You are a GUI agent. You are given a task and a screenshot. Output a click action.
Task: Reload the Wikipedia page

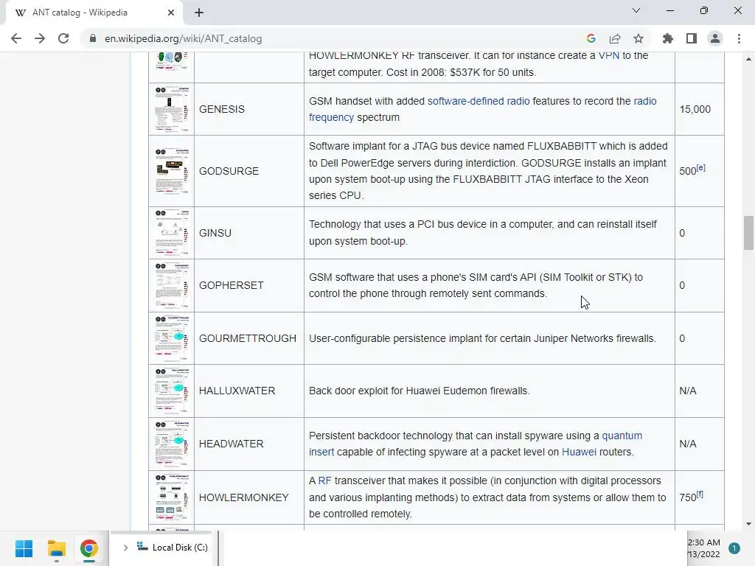63,38
